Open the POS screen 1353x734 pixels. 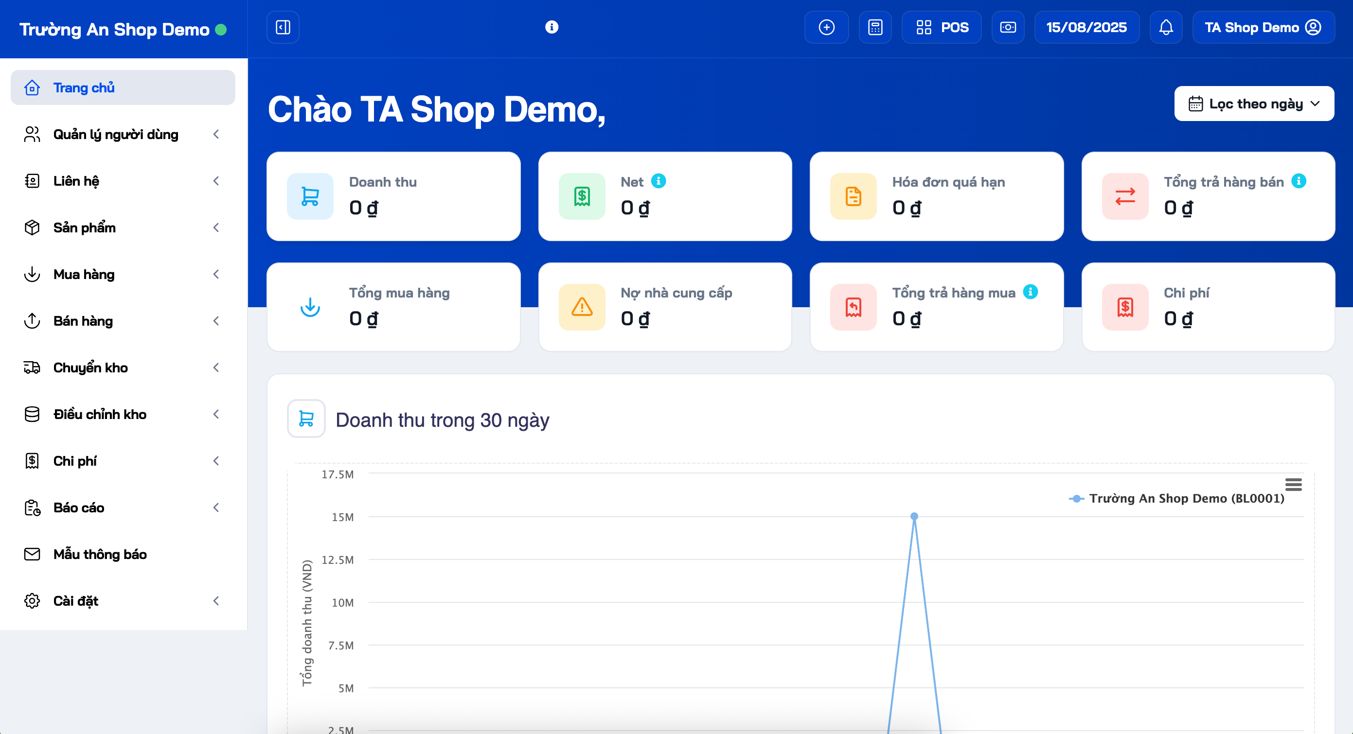pos(942,27)
